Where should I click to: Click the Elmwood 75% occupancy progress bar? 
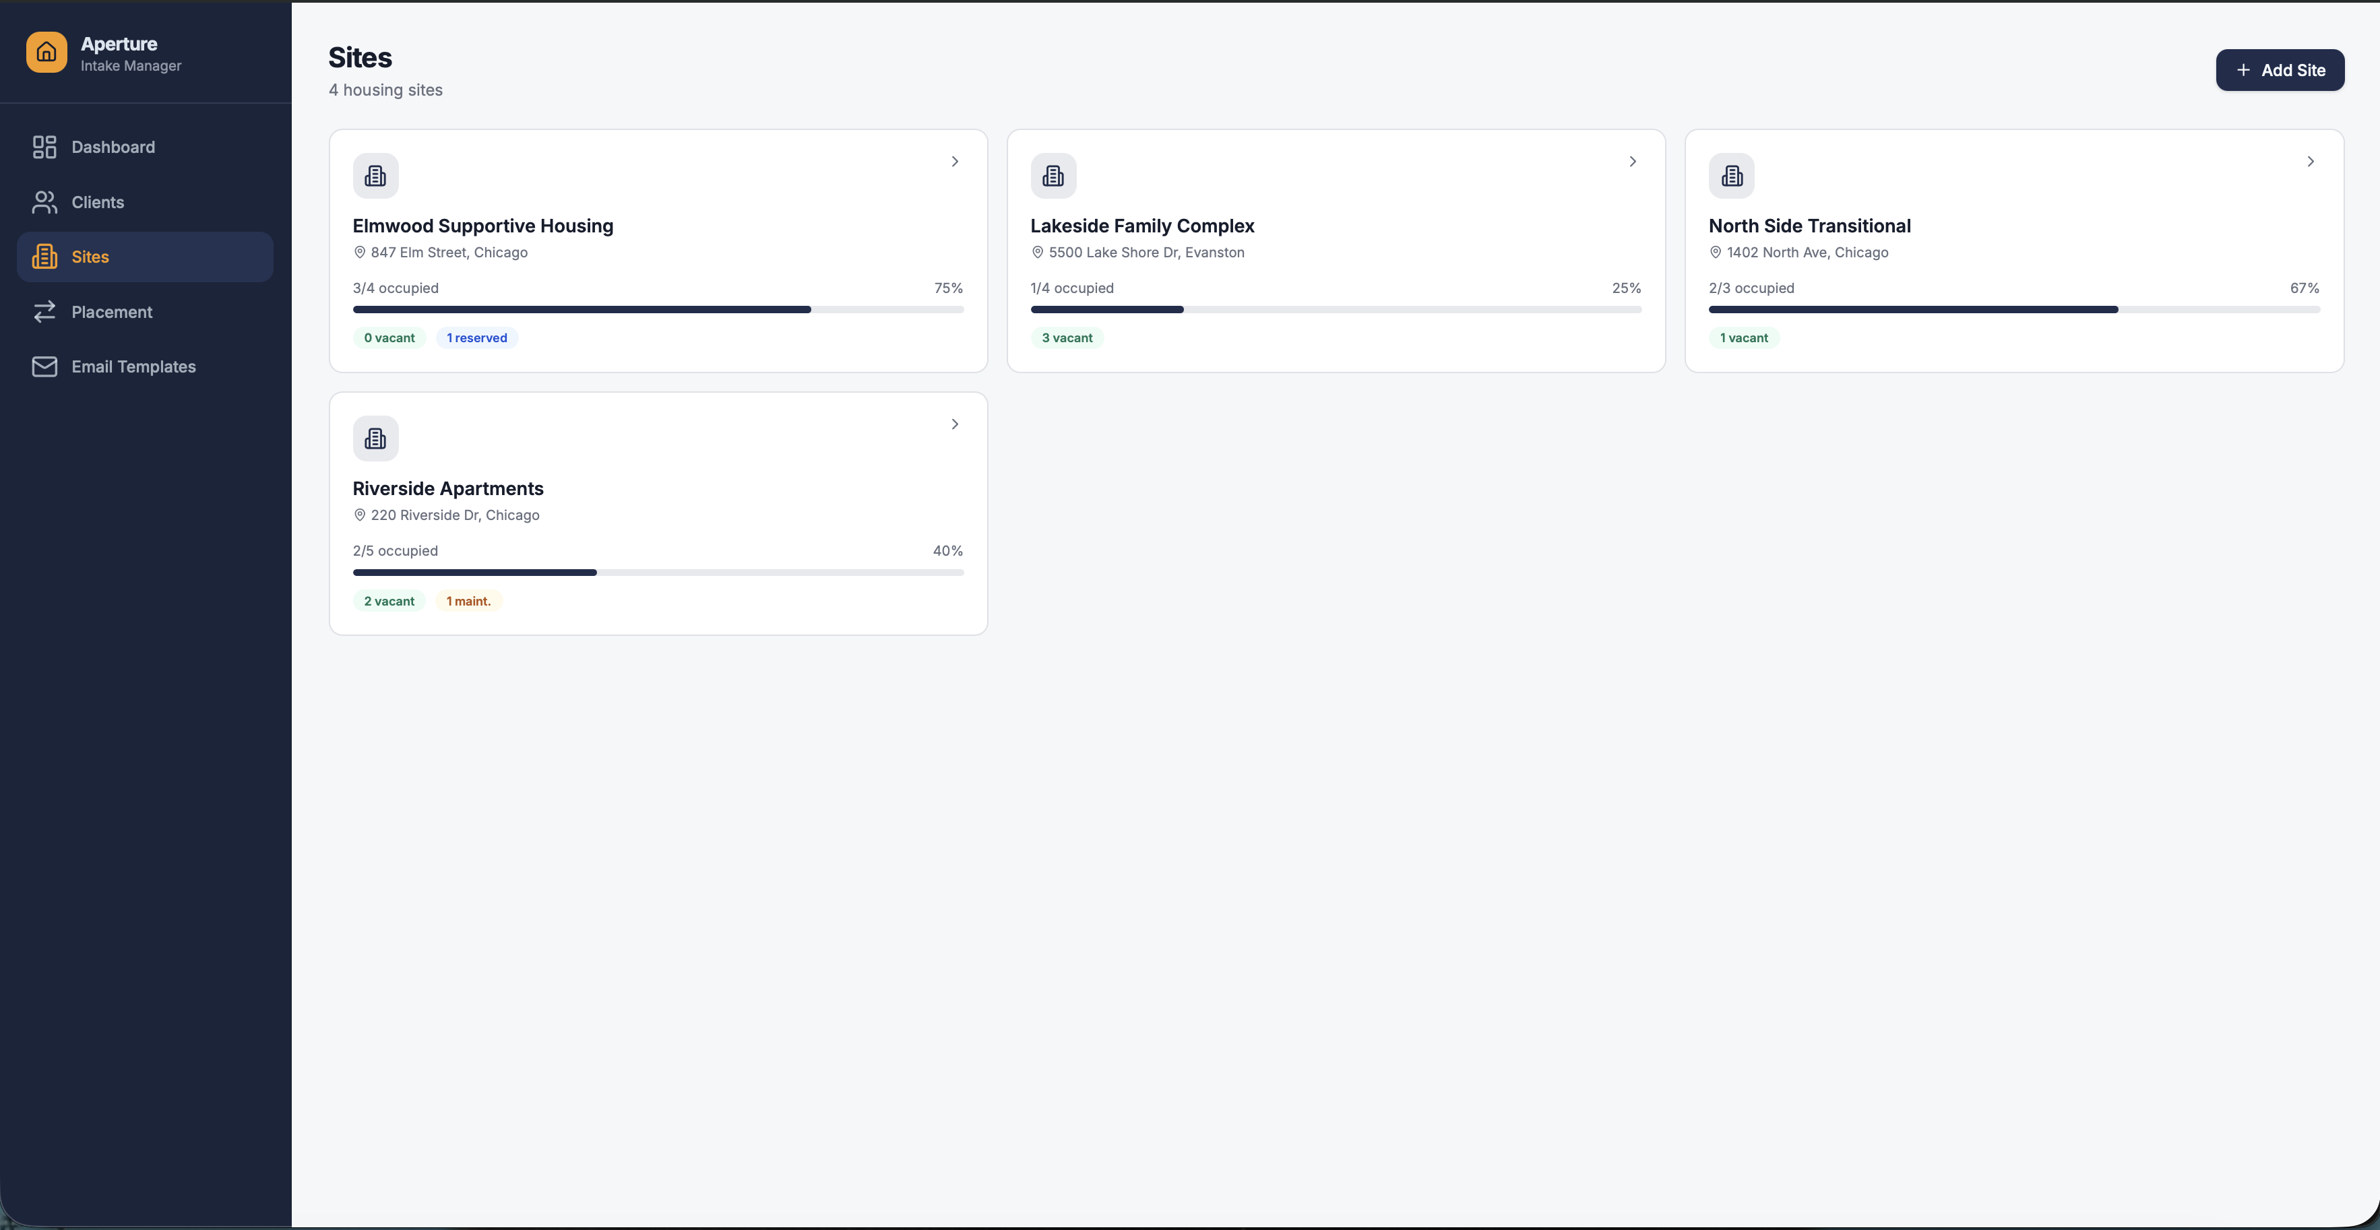tap(658, 311)
